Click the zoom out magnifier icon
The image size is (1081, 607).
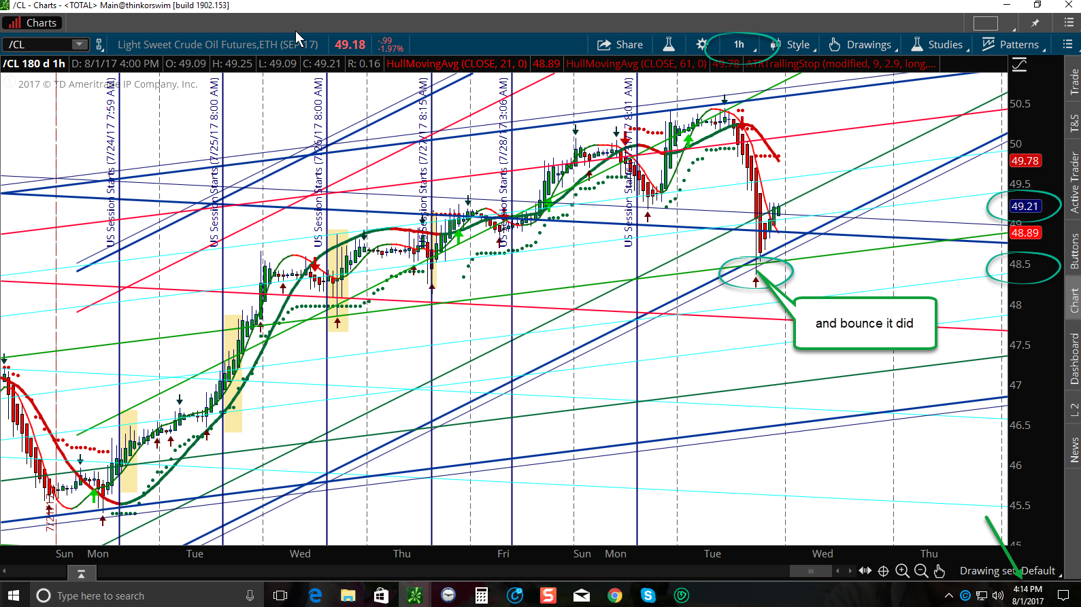921,571
